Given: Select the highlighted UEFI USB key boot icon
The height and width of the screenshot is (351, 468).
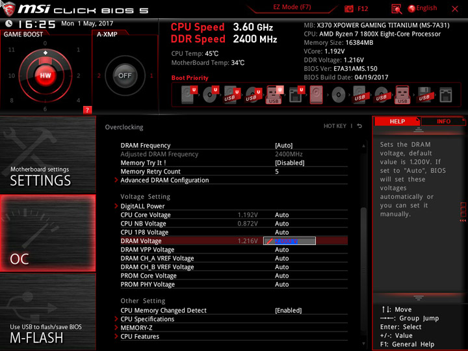Looking at the screenshot, I should 274,95.
